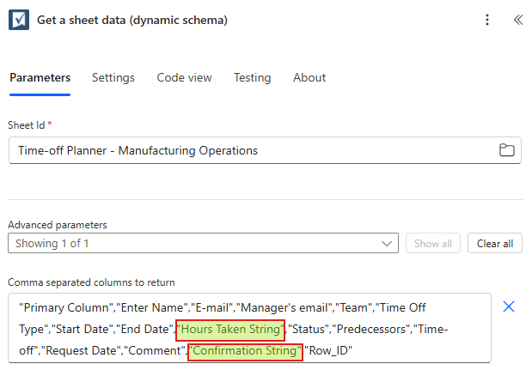Click the Show all button
Viewport: 532px width, 376px height.
(433, 243)
